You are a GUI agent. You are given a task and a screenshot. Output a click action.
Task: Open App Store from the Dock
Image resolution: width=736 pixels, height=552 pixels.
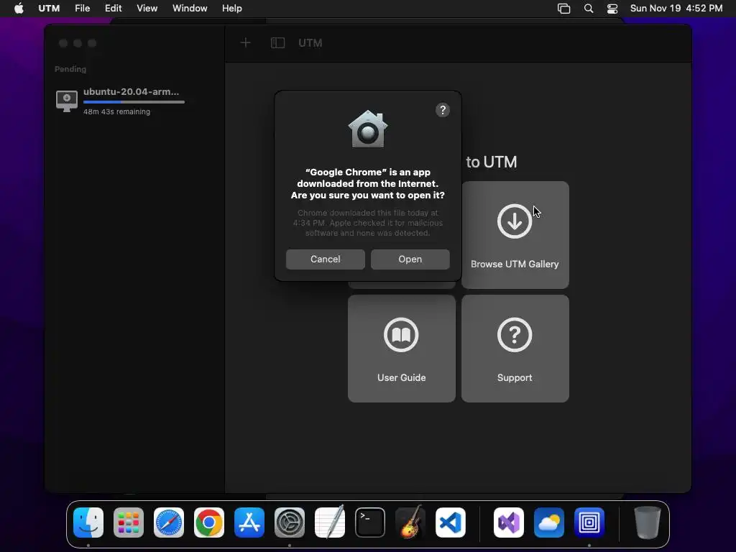[249, 523]
